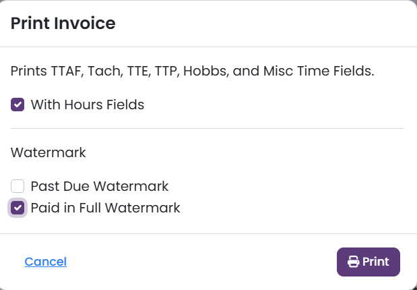Click the word 'Print' text on the button

point(376,262)
